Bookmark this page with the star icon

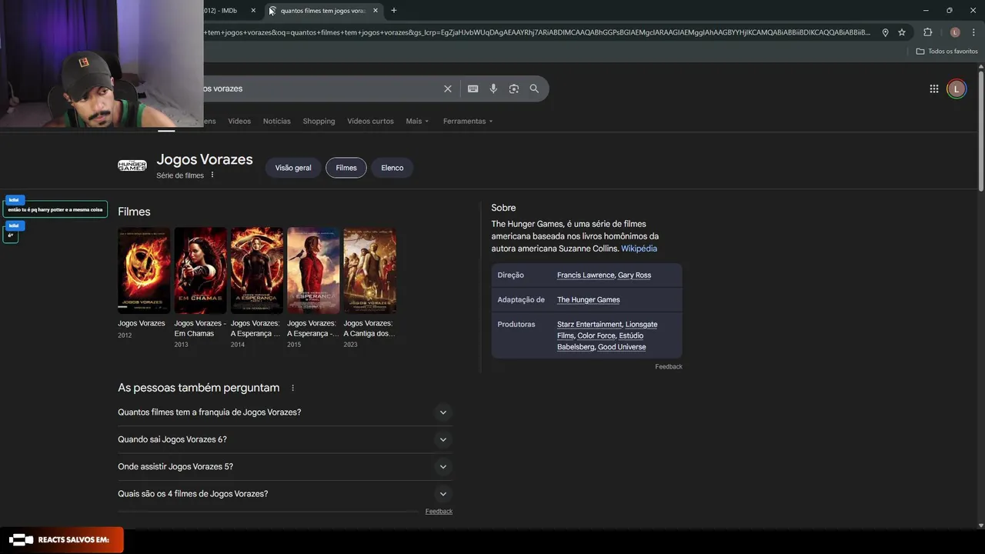click(902, 32)
